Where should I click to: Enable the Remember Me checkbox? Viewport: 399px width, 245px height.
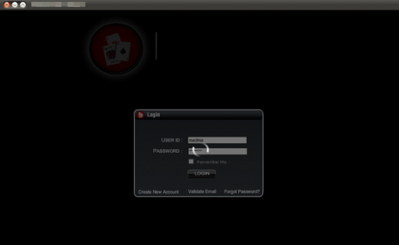pos(191,161)
